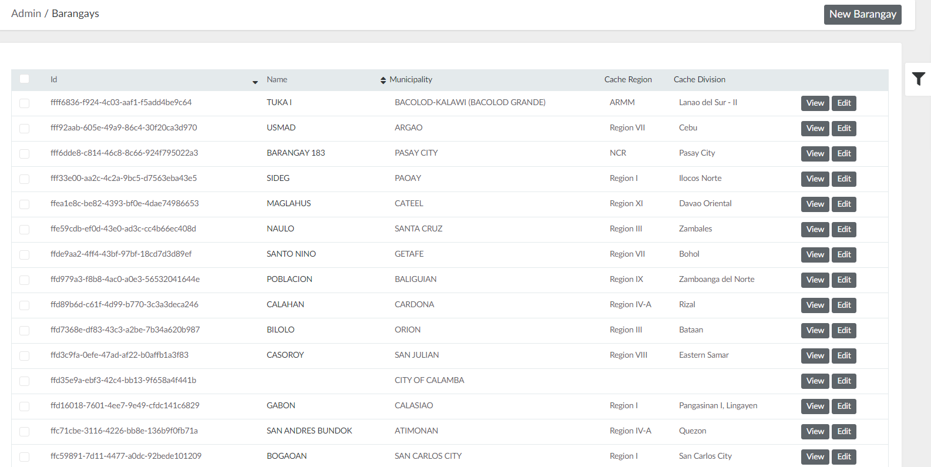
Task: Click the Id column header
Action: click(53, 79)
